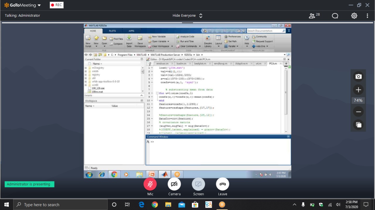
Task: Open Task View in the taskbar
Action: point(127,205)
